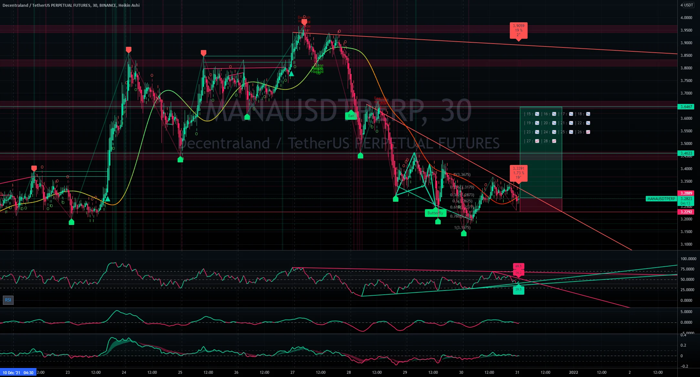The height and width of the screenshot is (377, 700).
Task: Click the downtrend chart icon next to 21
Action: [x=571, y=123]
